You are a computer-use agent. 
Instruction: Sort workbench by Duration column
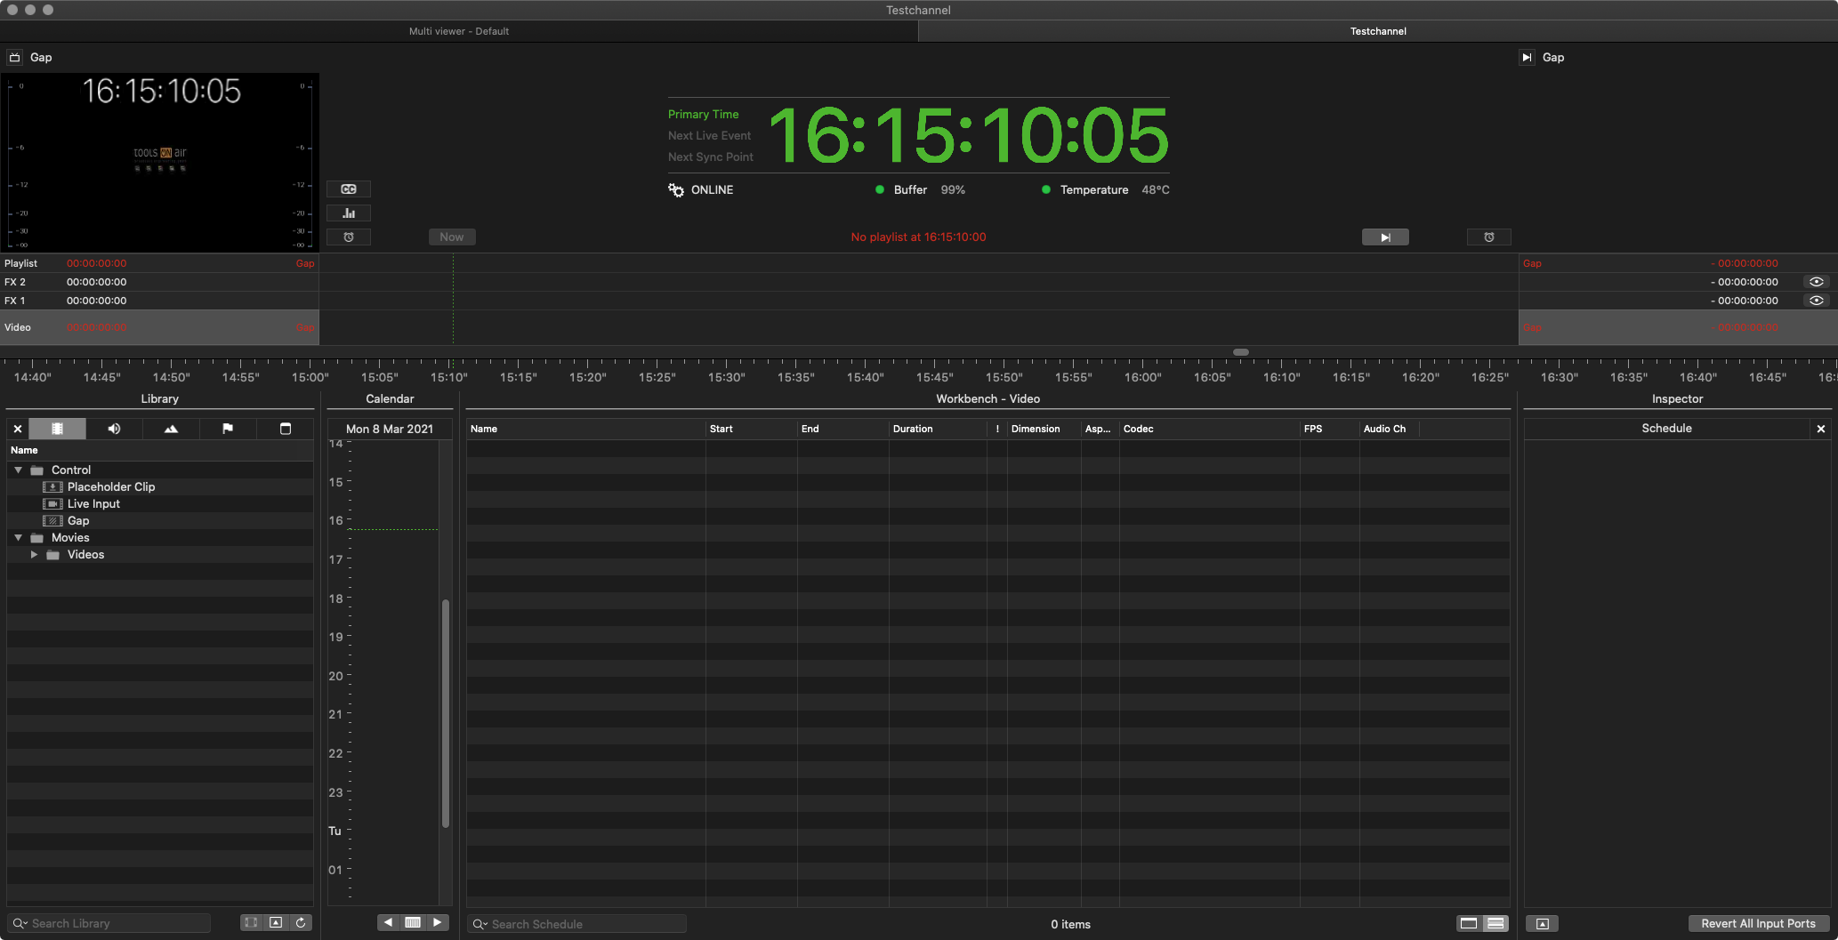938,429
